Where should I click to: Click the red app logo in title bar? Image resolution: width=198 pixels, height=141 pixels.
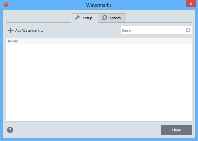point(6,5)
